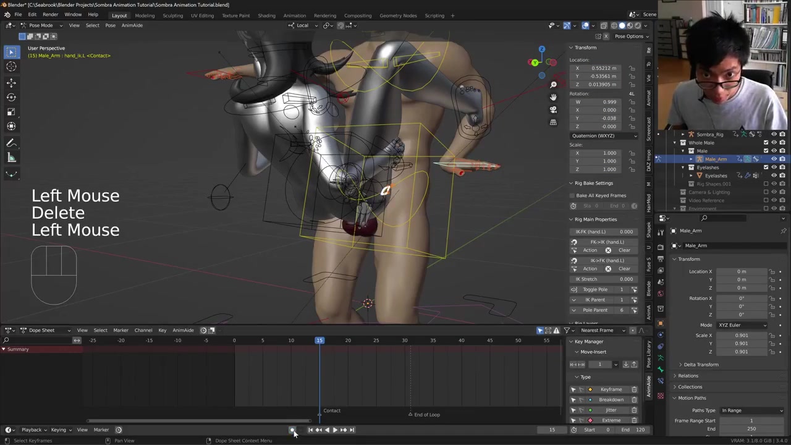Select the Rotate tool
Viewport: 791px width, 445px height.
[x=11, y=97]
